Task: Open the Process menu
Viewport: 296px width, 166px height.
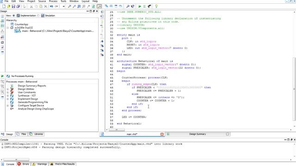Action: tap(53, 1)
